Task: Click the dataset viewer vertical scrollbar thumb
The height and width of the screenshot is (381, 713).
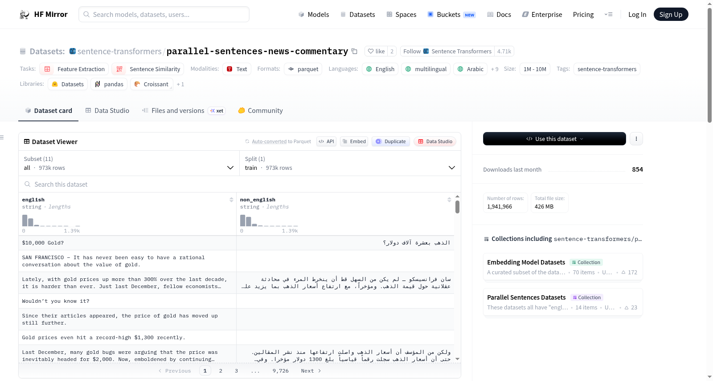Action: [x=457, y=207]
